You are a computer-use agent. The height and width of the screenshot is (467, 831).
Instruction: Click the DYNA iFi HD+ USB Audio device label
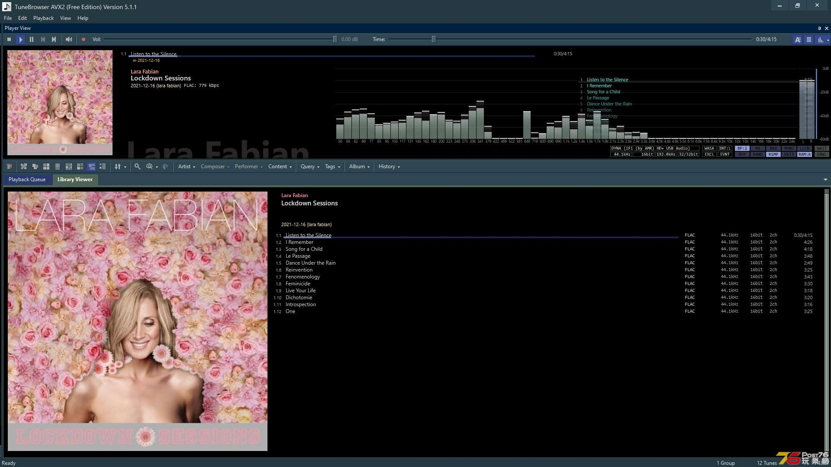point(654,148)
